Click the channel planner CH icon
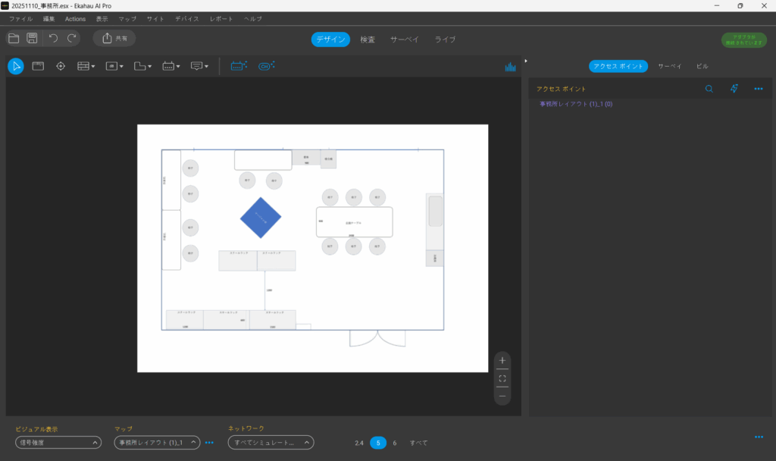 tap(265, 66)
